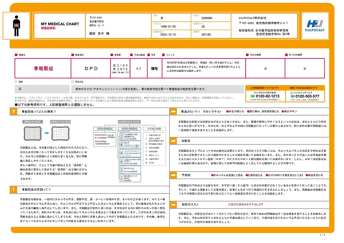Click the 判定方法 description about DPD
344x243 pixels.
(158, 89)
